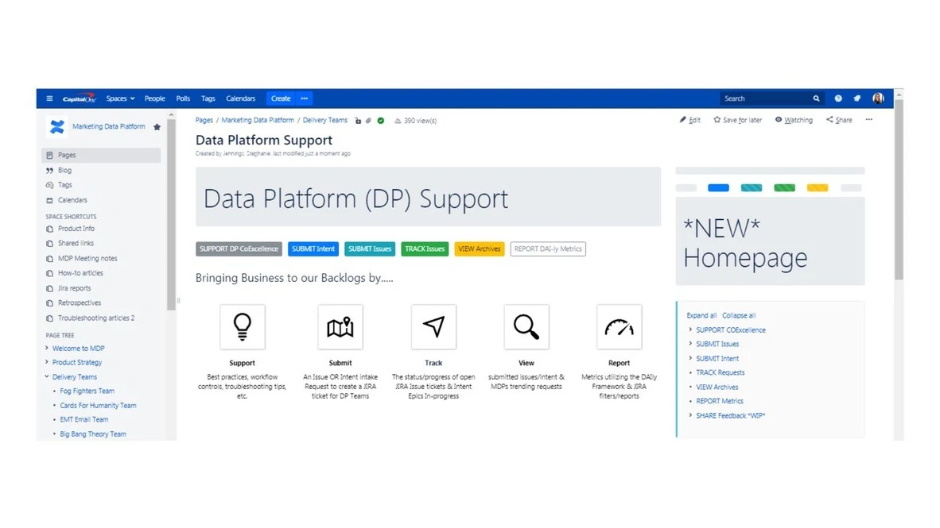Expand the SUBMIT Intent chevron in contents panel
The image size is (940, 528).
690,359
